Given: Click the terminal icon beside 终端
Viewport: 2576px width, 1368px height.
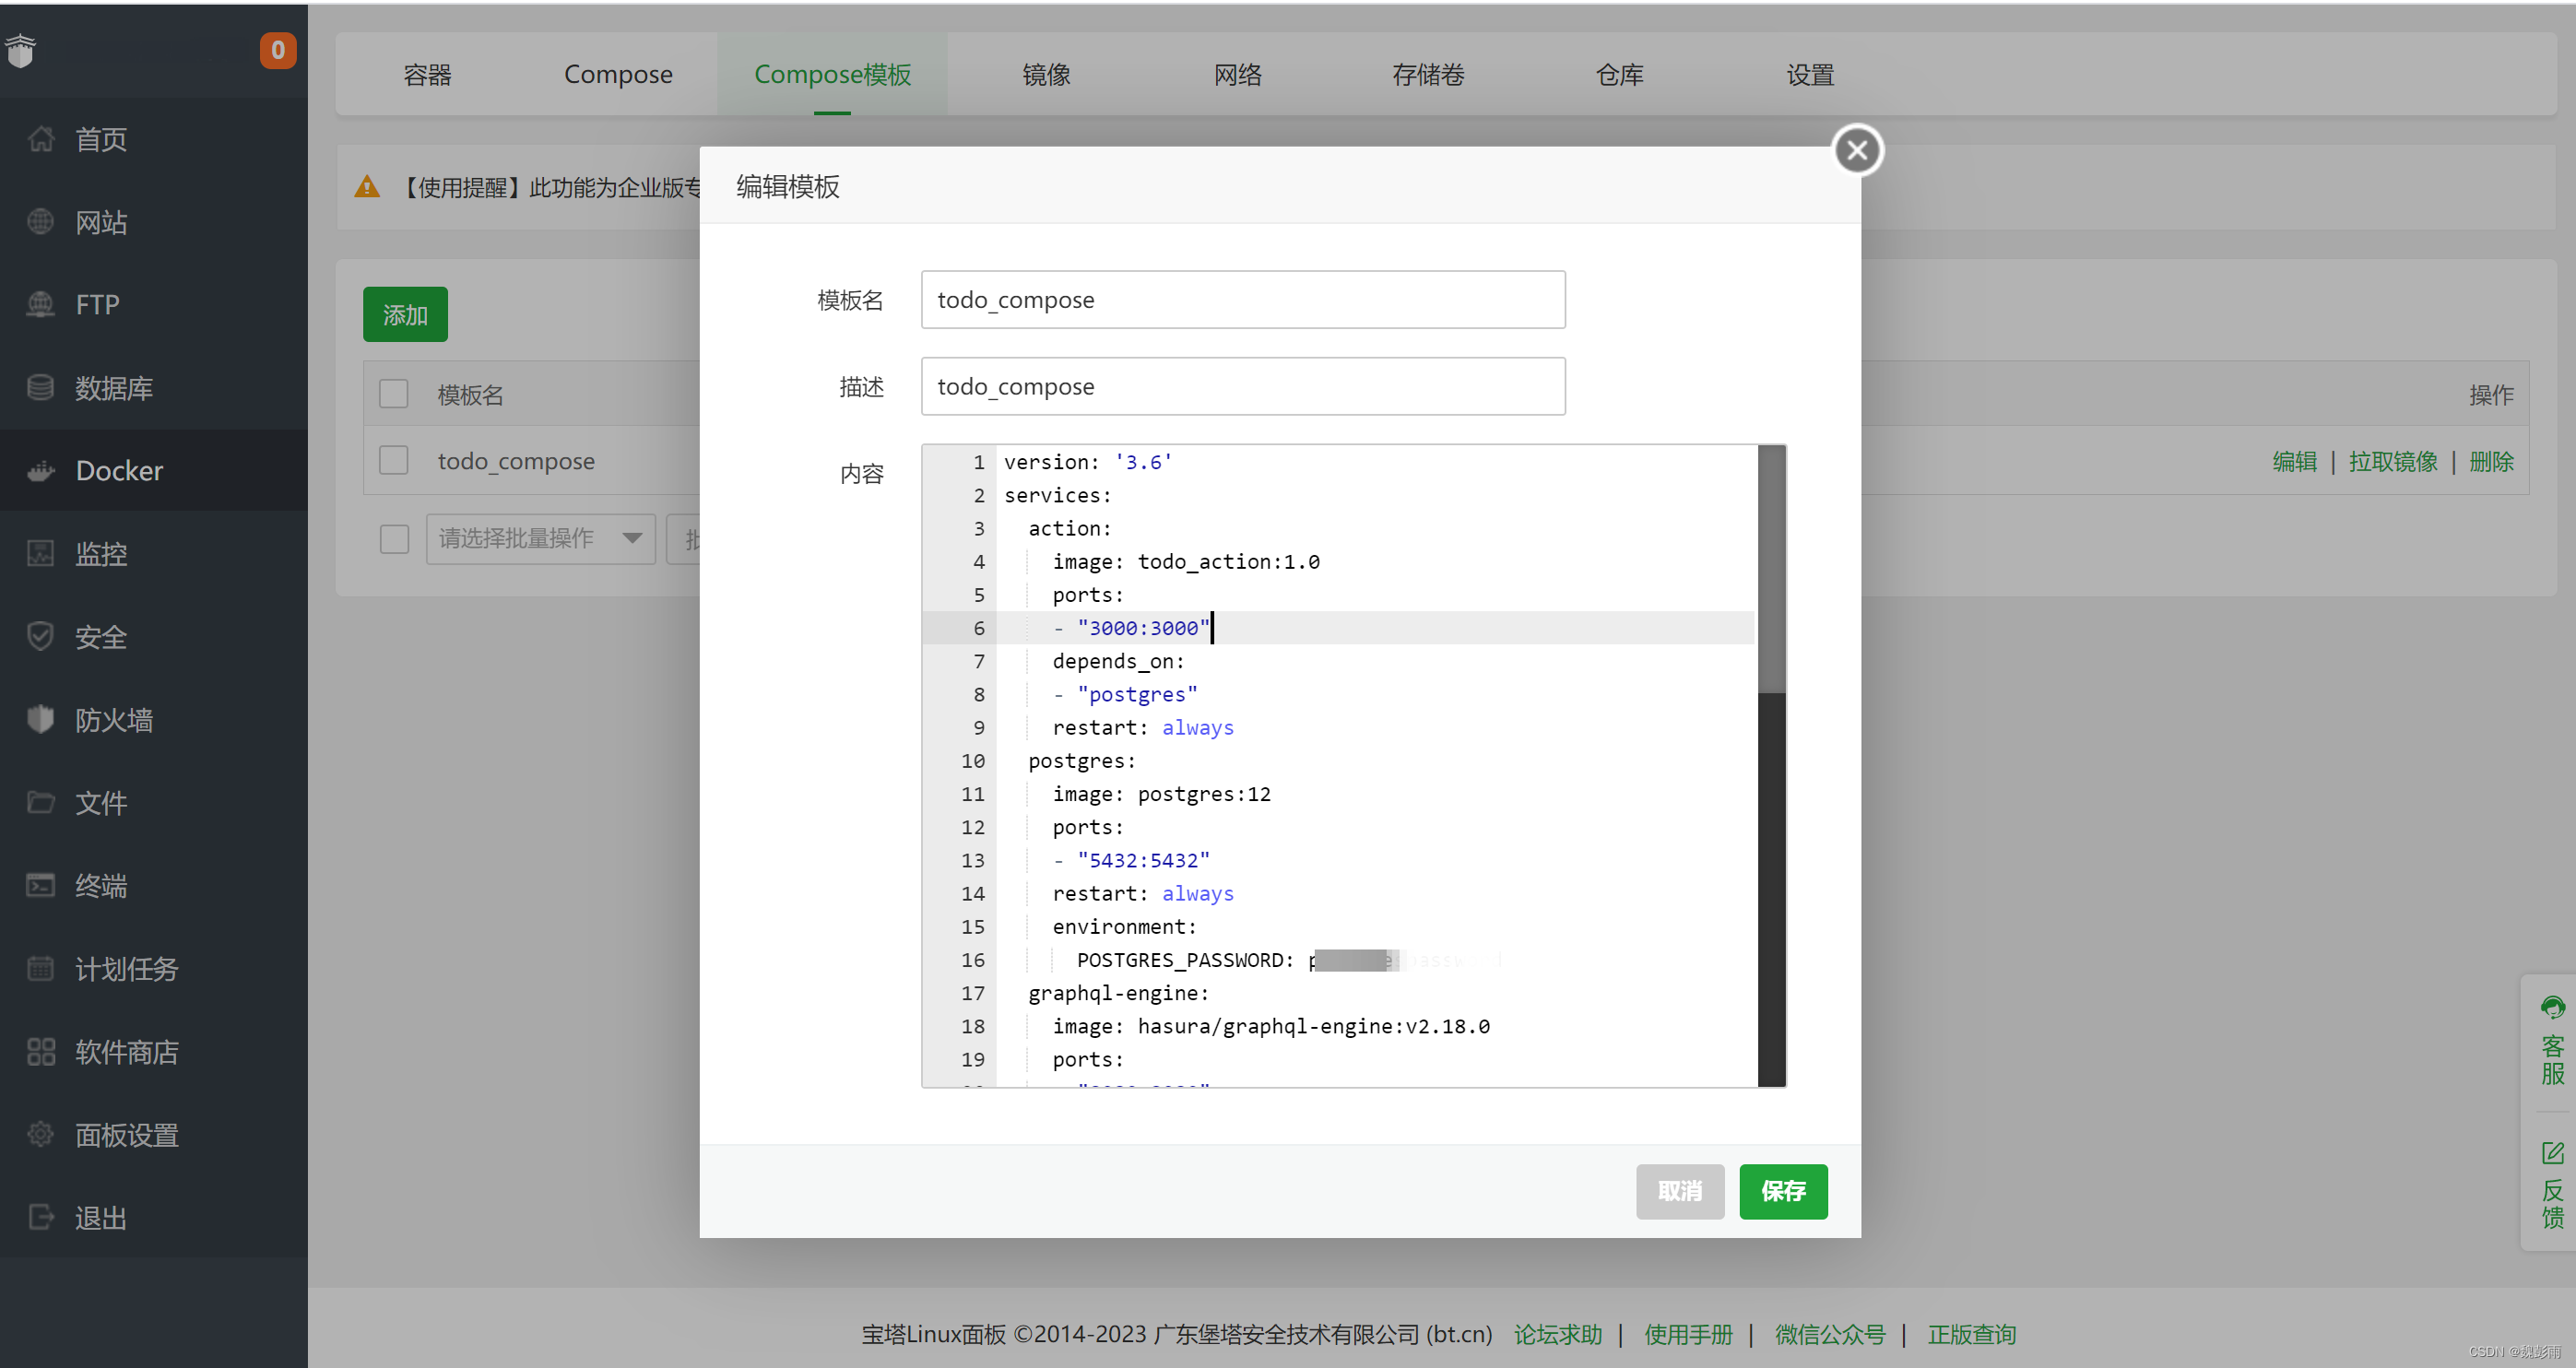Looking at the screenshot, I should pyautogui.click(x=41, y=885).
